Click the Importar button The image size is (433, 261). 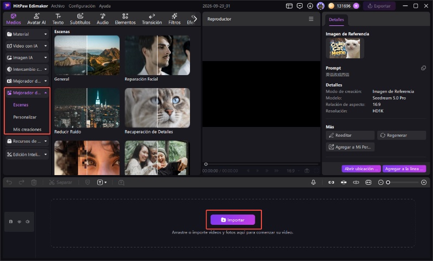point(233,220)
